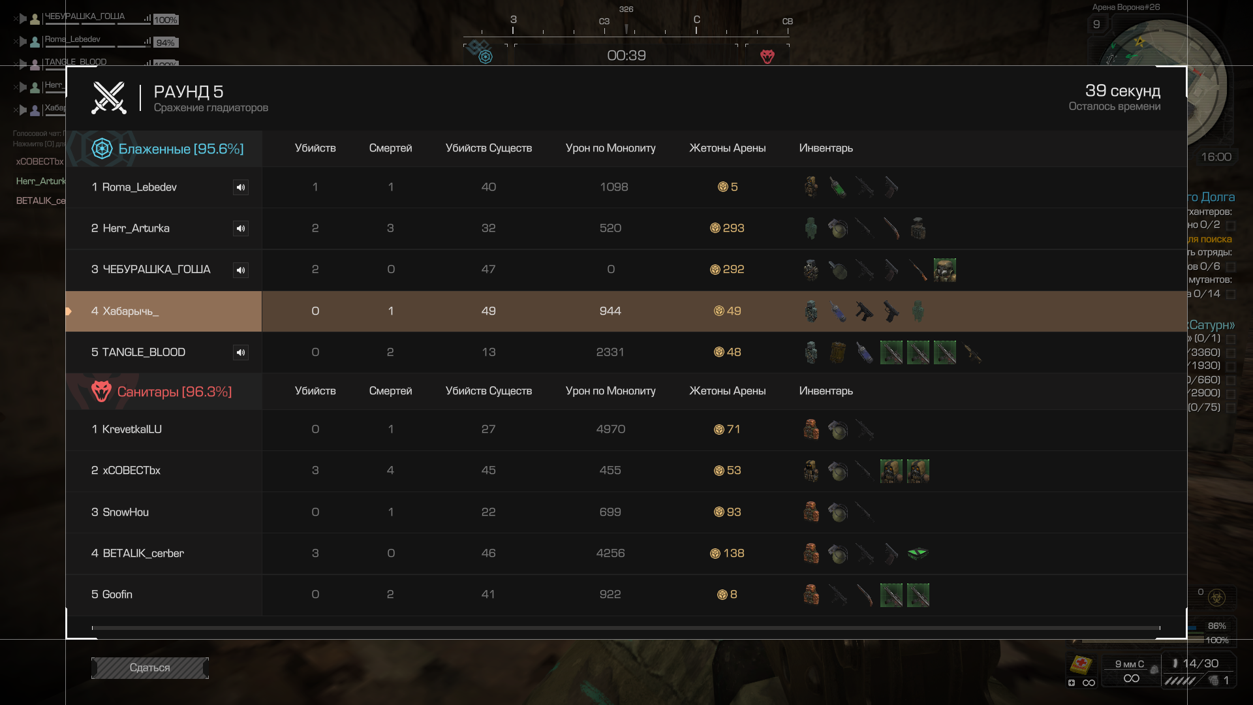Click the Блаженные team emblem icon
Image resolution: width=1253 pixels, height=705 pixels.
pyautogui.click(x=102, y=149)
